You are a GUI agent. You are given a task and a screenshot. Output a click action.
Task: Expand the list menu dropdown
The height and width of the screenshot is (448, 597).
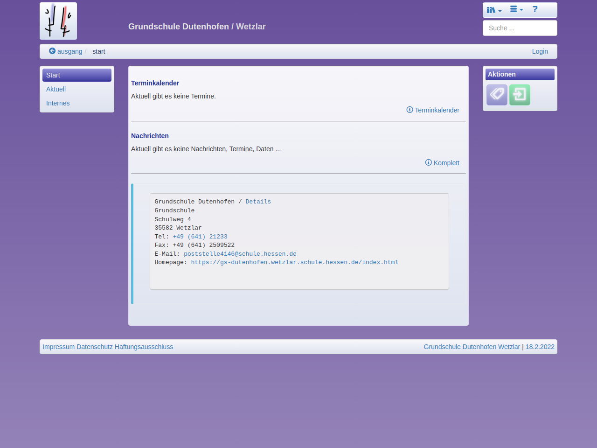[516, 9]
